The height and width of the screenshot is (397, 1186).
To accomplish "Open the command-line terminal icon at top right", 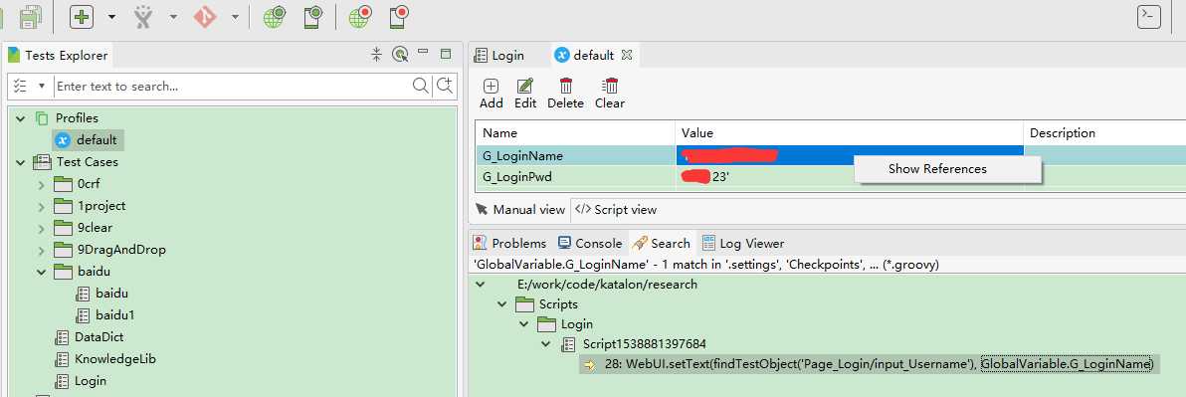I will (1149, 17).
